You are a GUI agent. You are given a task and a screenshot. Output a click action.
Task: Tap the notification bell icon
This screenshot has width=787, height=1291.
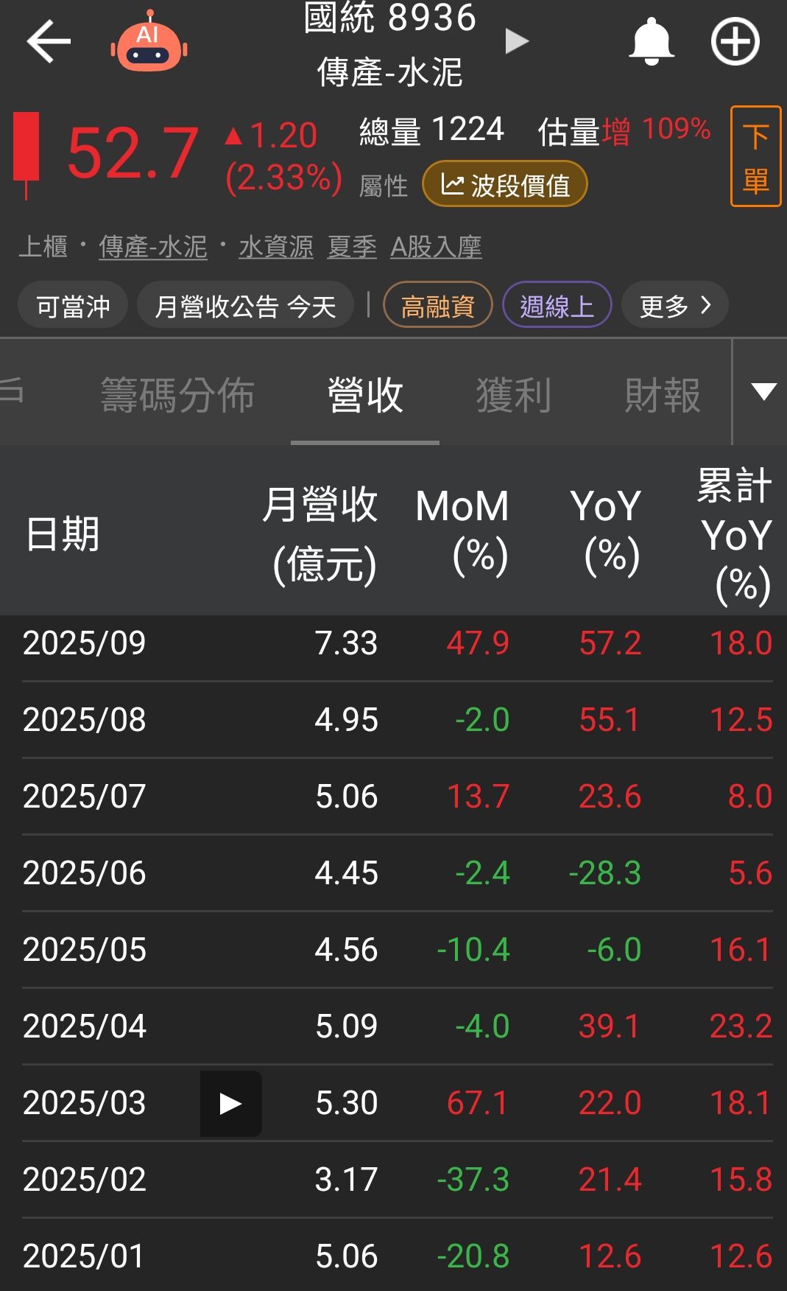tap(651, 42)
